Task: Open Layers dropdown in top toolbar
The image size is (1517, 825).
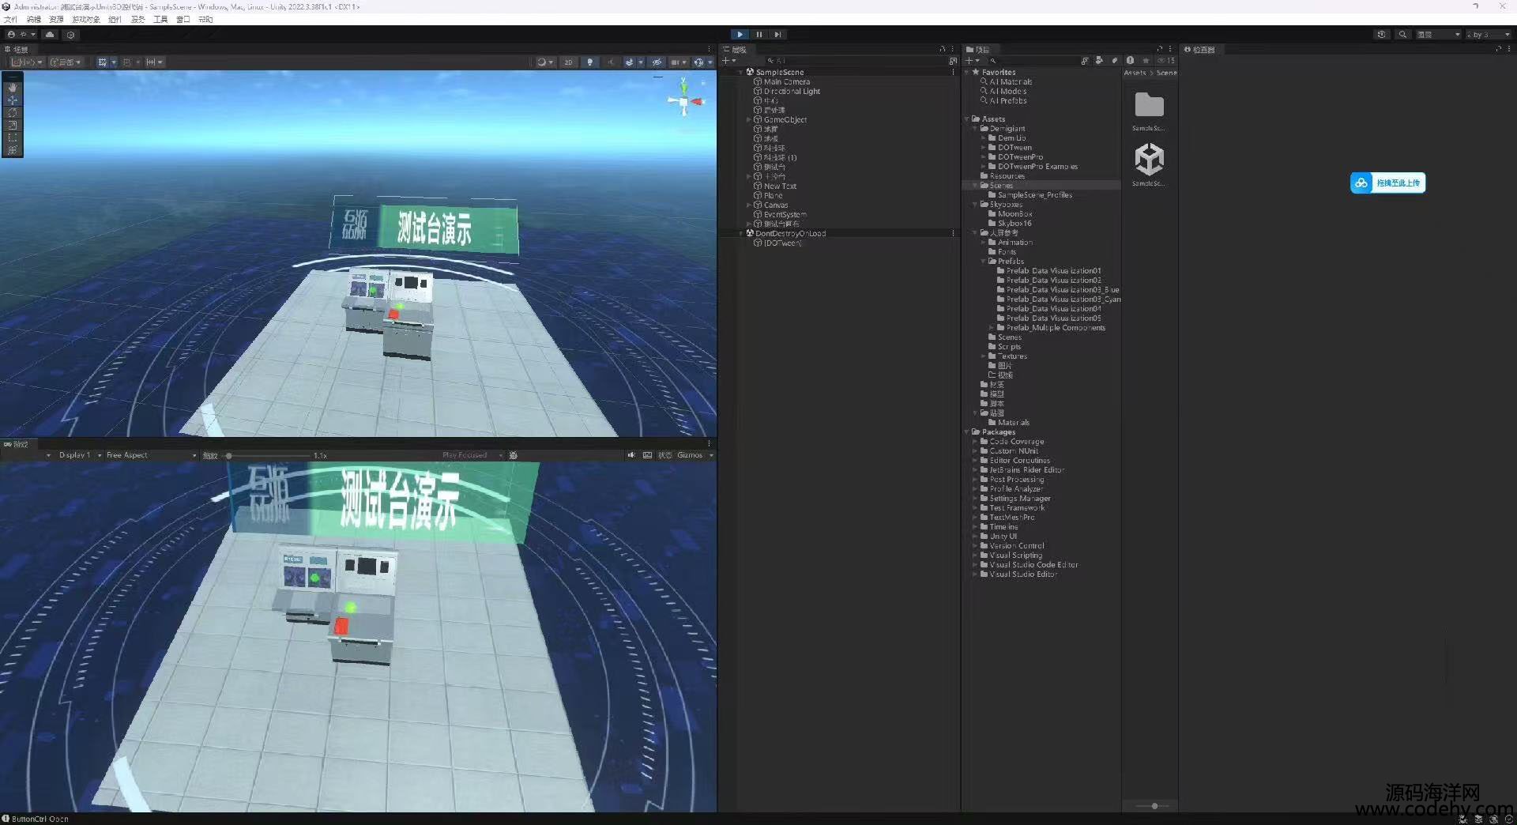Action: (1438, 35)
